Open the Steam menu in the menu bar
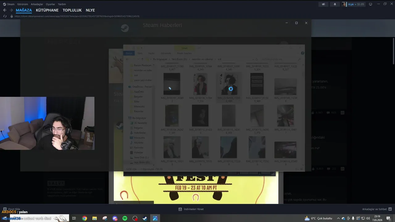Image resolution: width=395 pixels, height=222 pixels. pyautogui.click(x=9, y=4)
